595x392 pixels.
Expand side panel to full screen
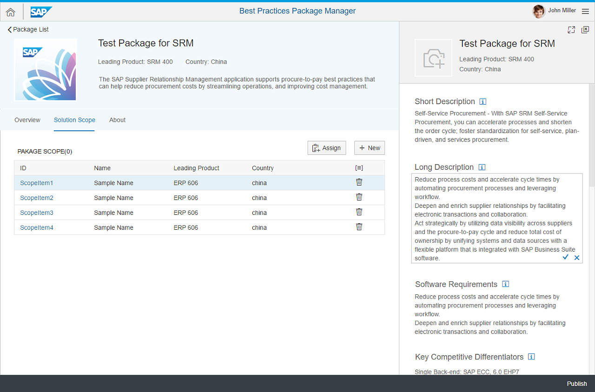click(571, 30)
